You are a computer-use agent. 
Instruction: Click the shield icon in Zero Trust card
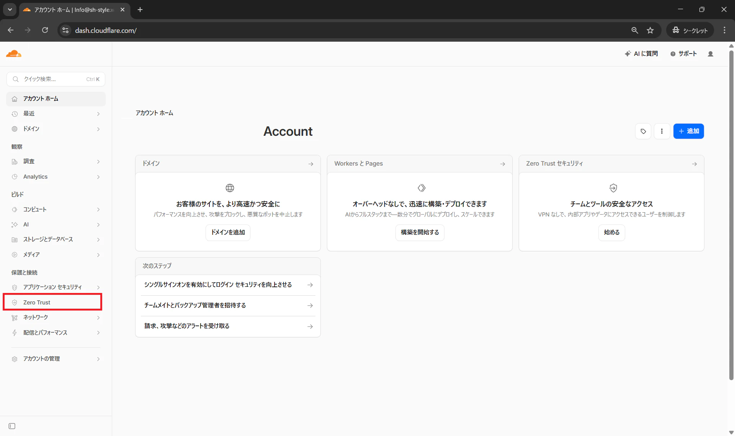point(613,188)
